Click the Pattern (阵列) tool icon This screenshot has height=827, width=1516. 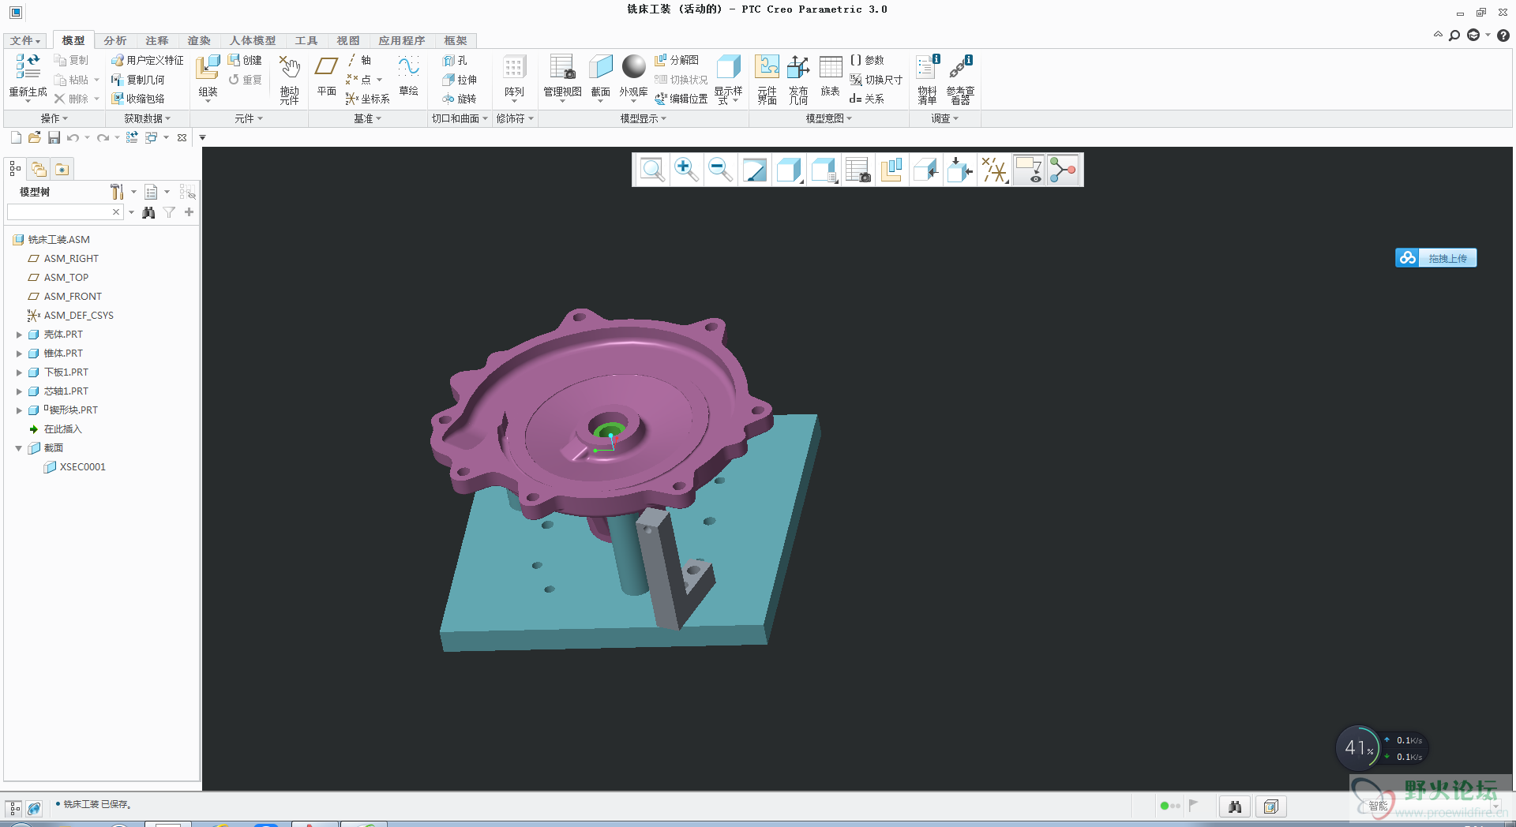514,66
